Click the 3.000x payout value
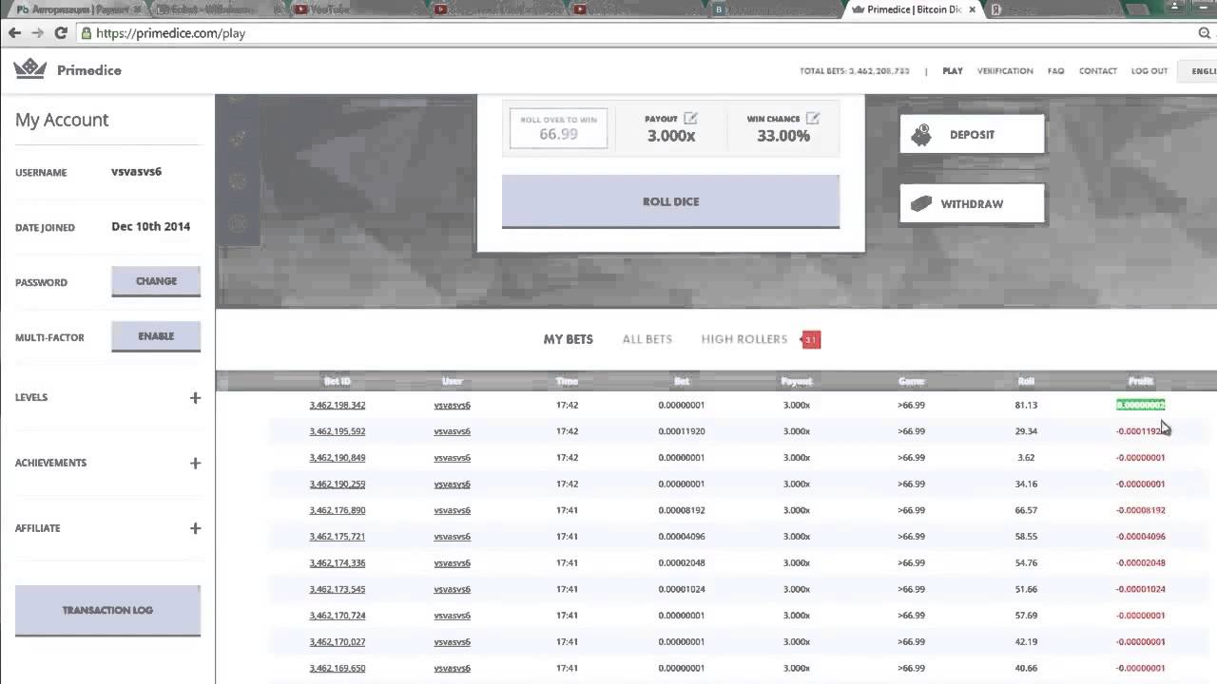Viewport: 1217px width, 684px height. (671, 136)
